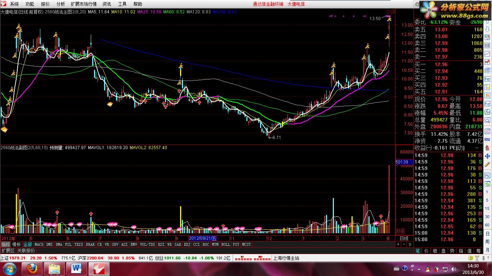This screenshot has width=492, height=276.
Task: Open the 帮助 menu
Action: (x=138, y=4)
